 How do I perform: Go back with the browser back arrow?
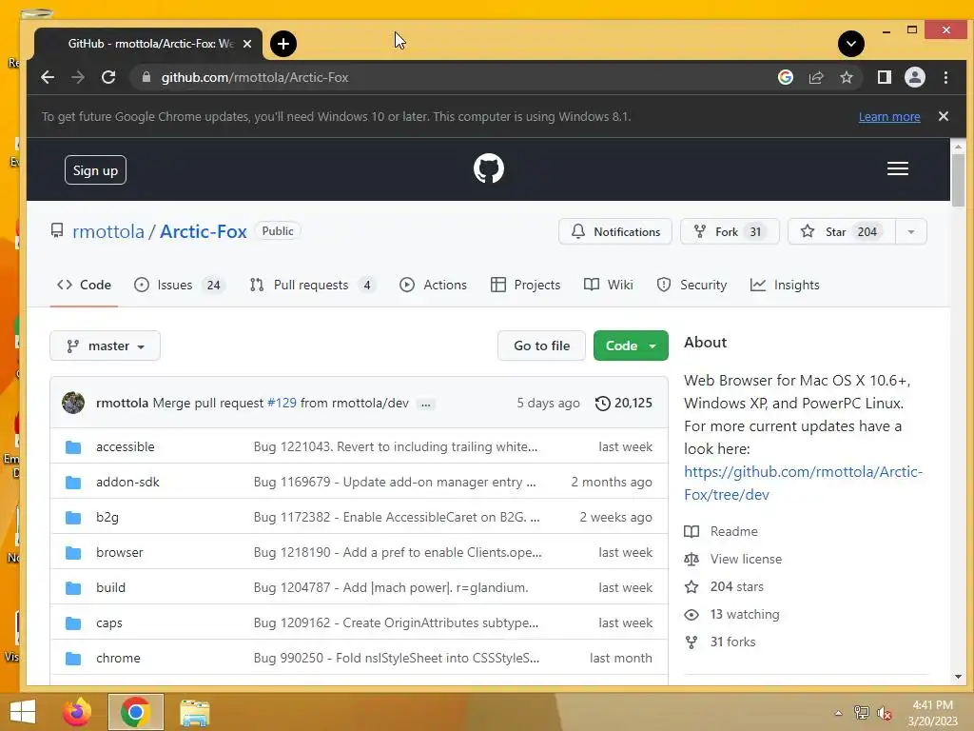pos(48,77)
